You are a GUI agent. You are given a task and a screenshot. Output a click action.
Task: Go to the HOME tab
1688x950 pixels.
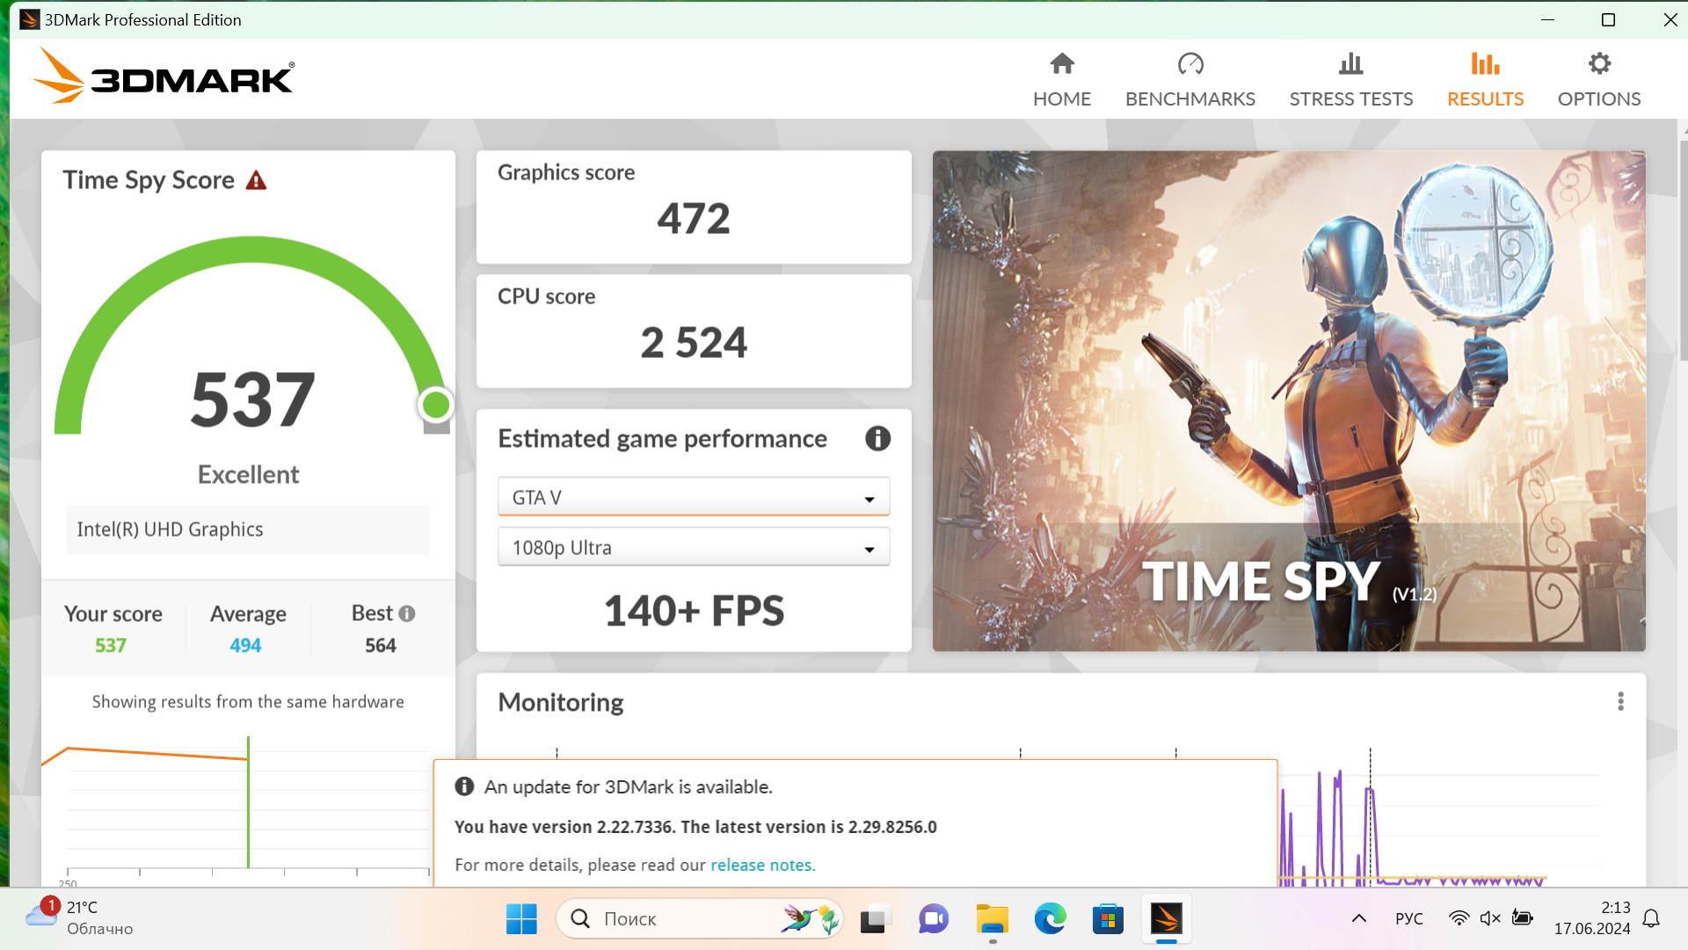pyautogui.click(x=1061, y=79)
